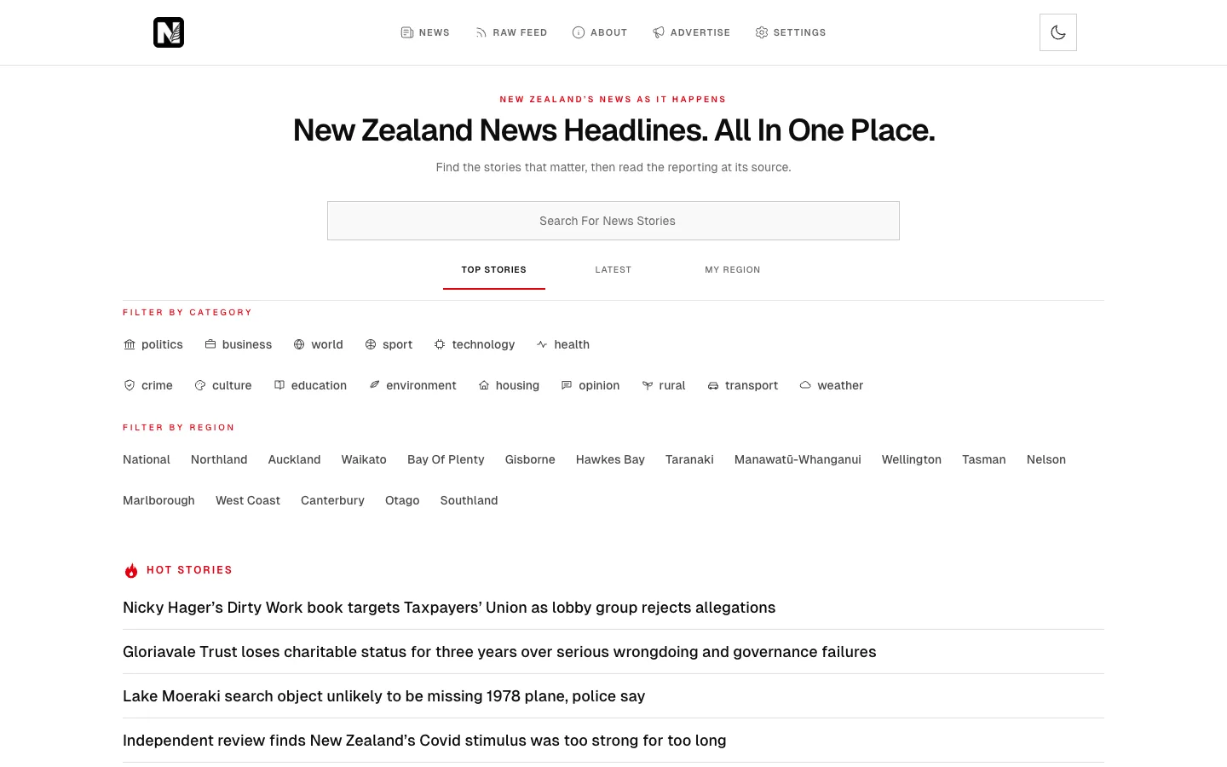Select the Northland region filter
This screenshot has width=1227, height=767.
click(x=219, y=459)
